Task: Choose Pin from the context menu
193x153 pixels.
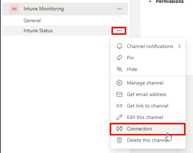Action: pyautogui.click(x=148, y=58)
